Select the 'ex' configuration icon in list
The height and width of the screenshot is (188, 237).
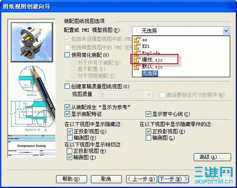(137, 39)
